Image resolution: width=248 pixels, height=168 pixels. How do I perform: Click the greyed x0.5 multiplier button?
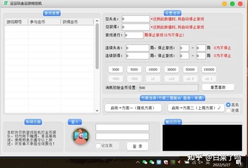pos(190,79)
